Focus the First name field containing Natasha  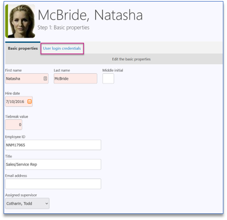(x=27, y=78)
